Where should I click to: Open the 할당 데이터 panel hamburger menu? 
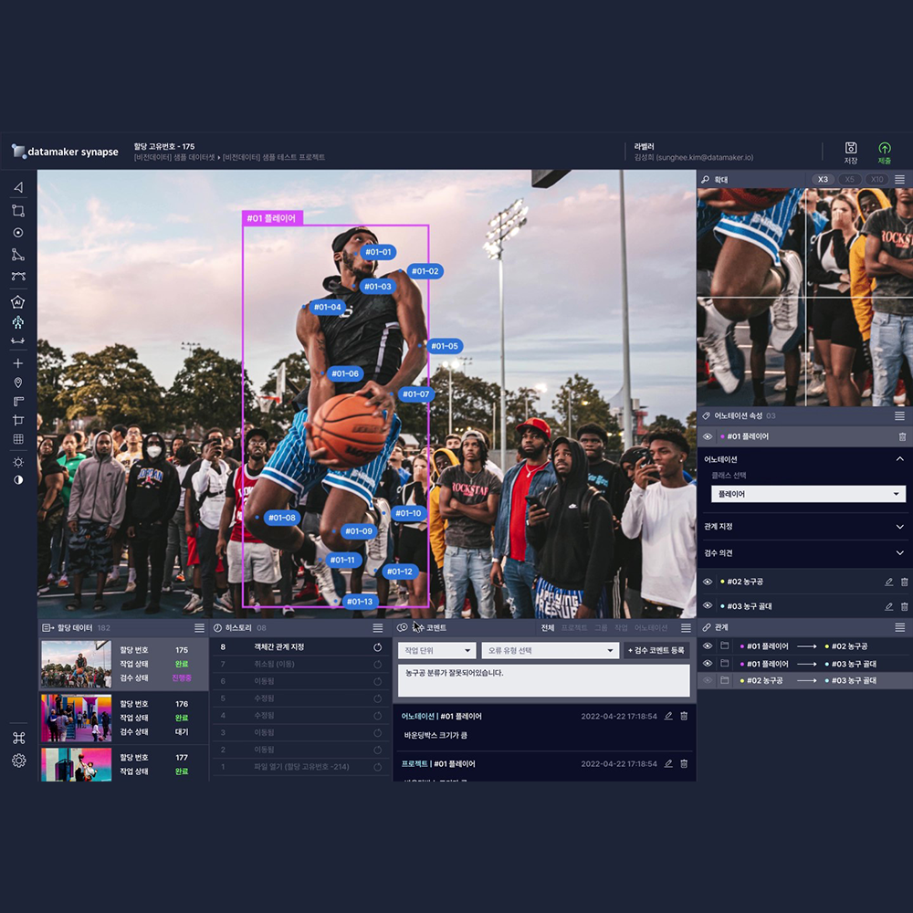pyautogui.click(x=199, y=628)
